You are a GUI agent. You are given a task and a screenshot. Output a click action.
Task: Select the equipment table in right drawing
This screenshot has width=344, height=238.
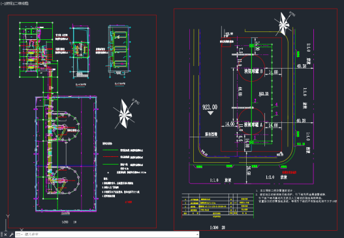217,205
